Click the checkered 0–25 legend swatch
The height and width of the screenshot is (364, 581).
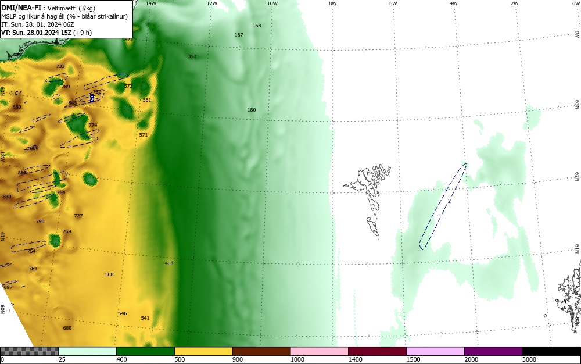click(x=29, y=351)
